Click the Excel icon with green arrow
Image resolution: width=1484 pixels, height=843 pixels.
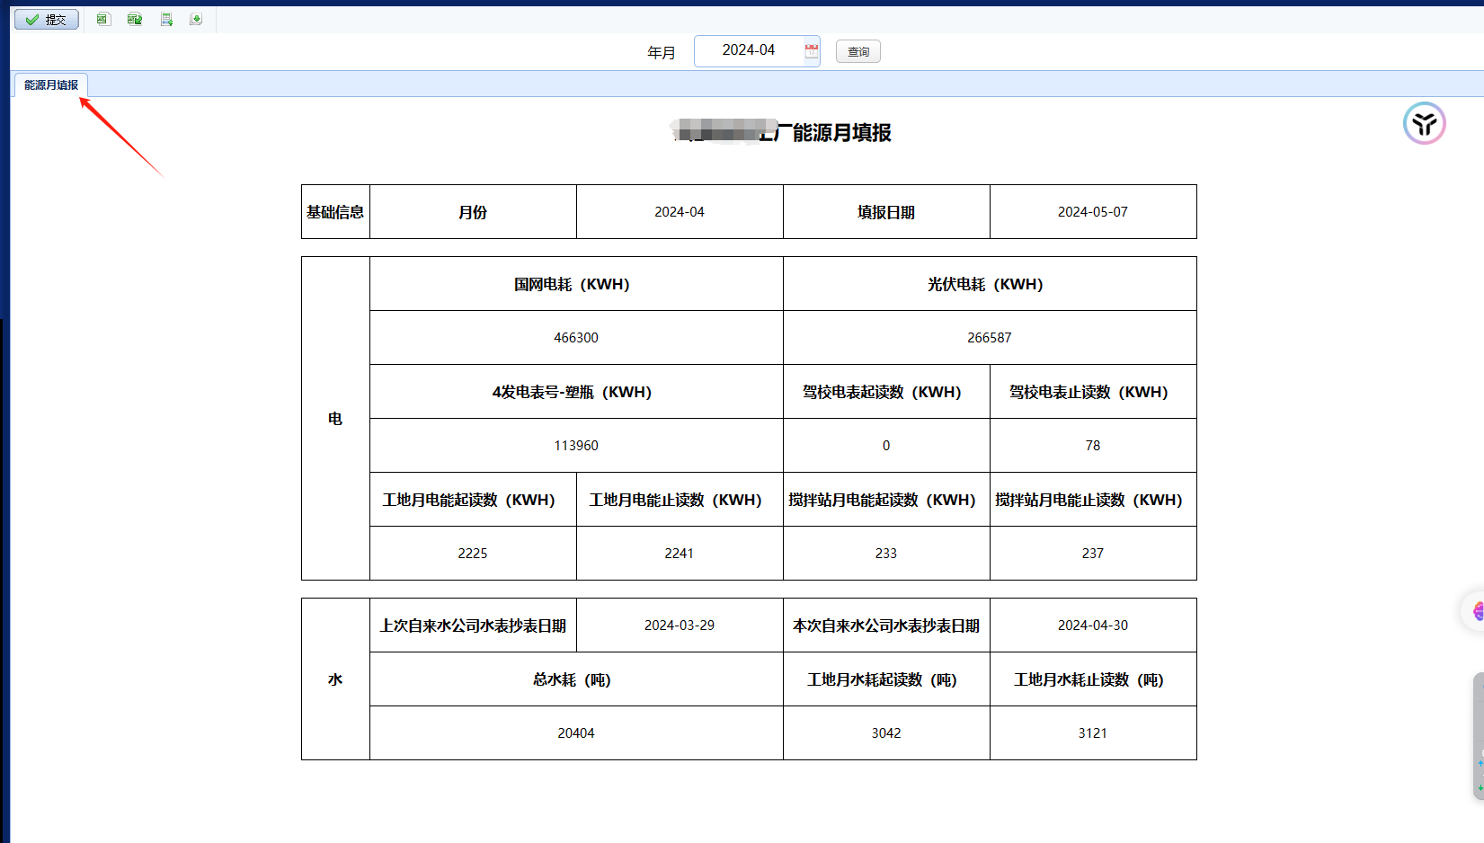pyautogui.click(x=135, y=20)
